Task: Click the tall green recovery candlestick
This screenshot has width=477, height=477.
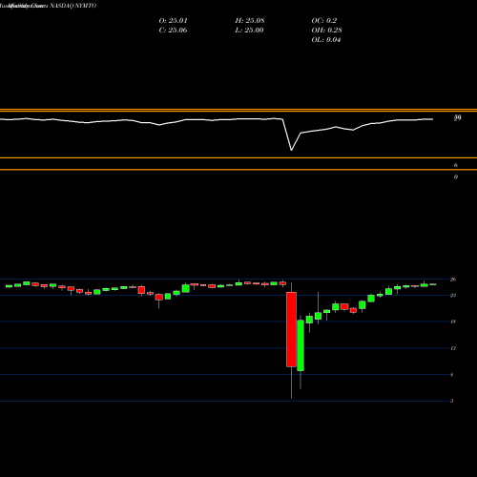Action: click(301, 345)
